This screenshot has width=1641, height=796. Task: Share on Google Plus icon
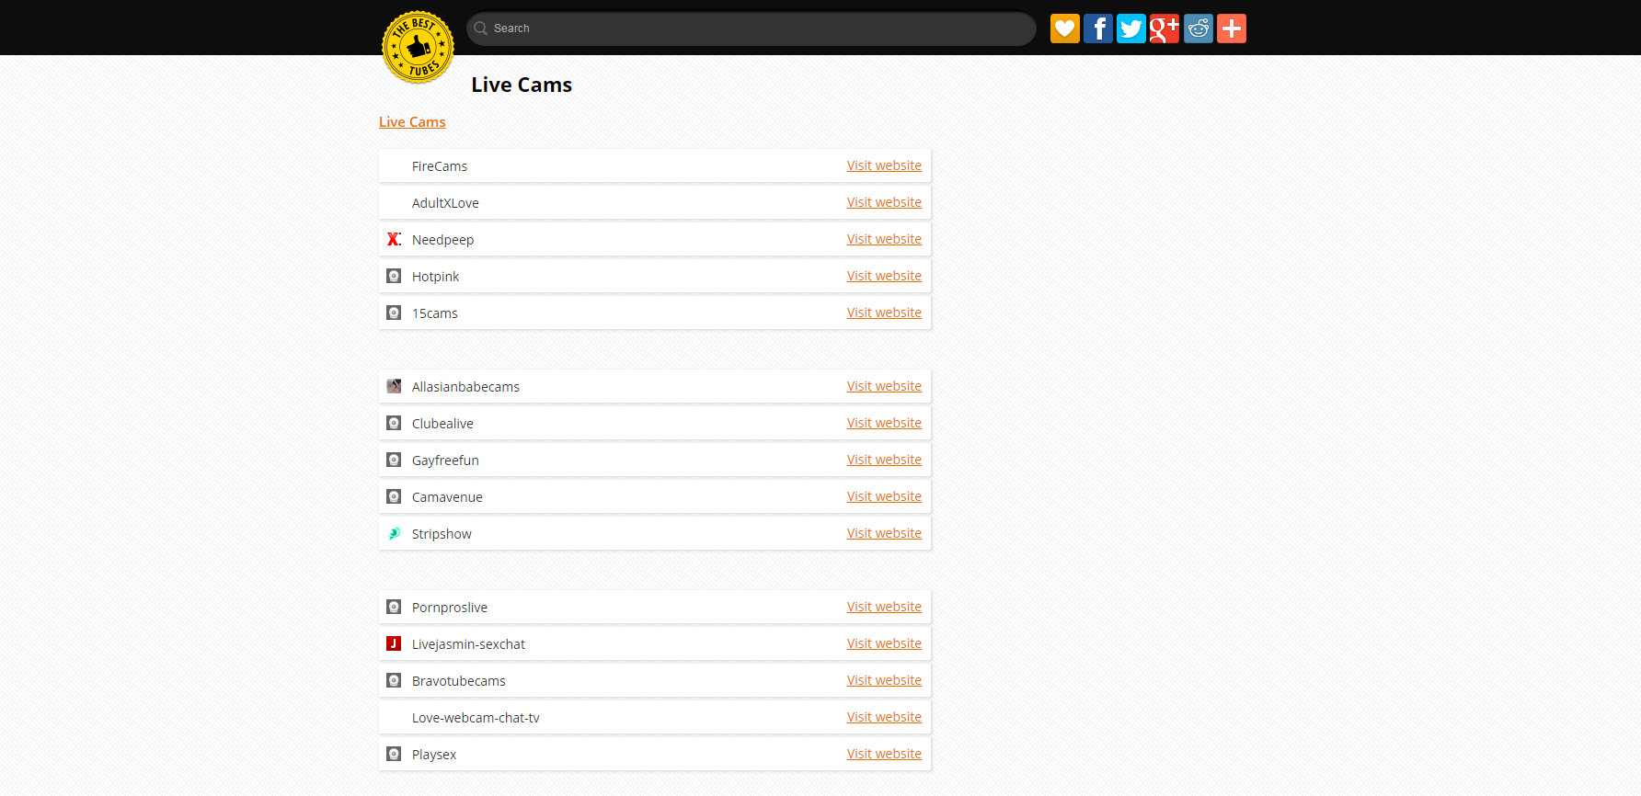point(1165,28)
